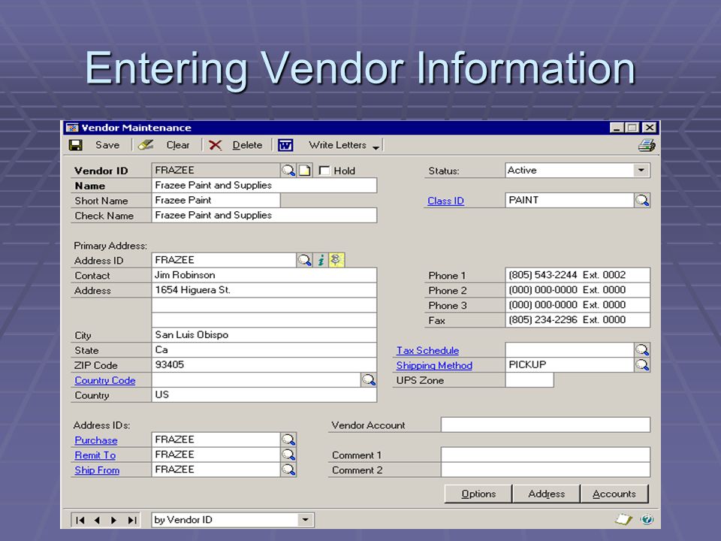Image resolution: width=721 pixels, height=541 pixels.
Task: Open the by Vendor ID sort dropdown
Action: pyautogui.click(x=305, y=520)
